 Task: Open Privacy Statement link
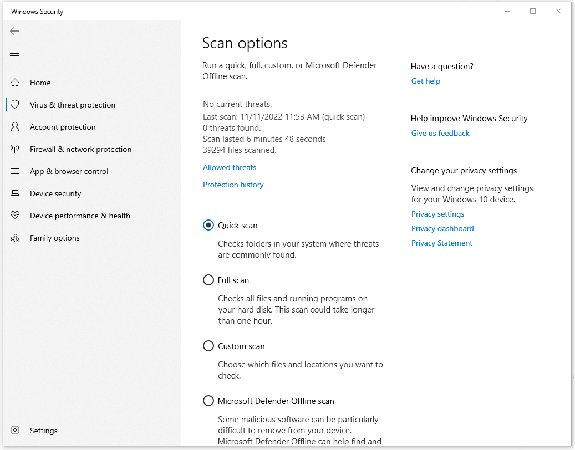tap(441, 243)
